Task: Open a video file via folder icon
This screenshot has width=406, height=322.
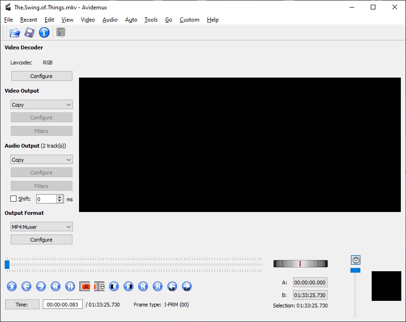Action: [x=15, y=32]
